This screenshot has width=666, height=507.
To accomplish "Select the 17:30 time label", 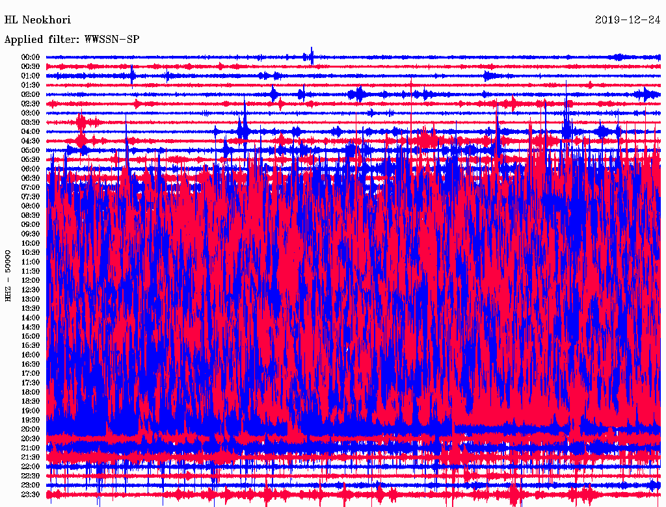I will (x=31, y=383).
